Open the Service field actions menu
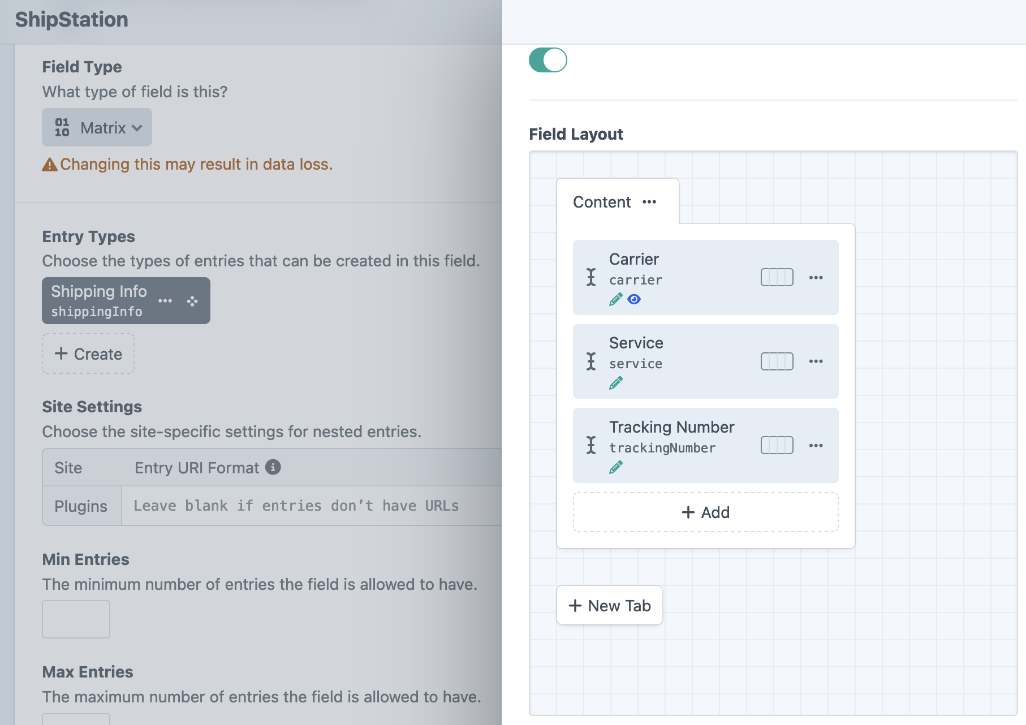The width and height of the screenshot is (1026, 725). (x=816, y=361)
